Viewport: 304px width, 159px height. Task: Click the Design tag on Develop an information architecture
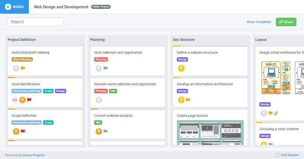click(x=182, y=91)
